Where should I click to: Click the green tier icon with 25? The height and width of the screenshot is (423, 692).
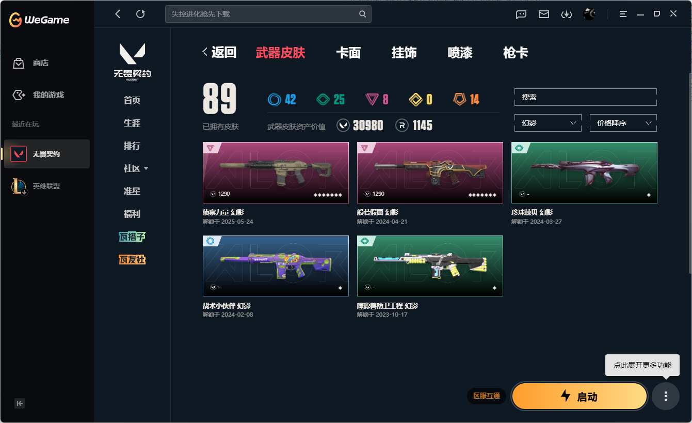tap(323, 99)
